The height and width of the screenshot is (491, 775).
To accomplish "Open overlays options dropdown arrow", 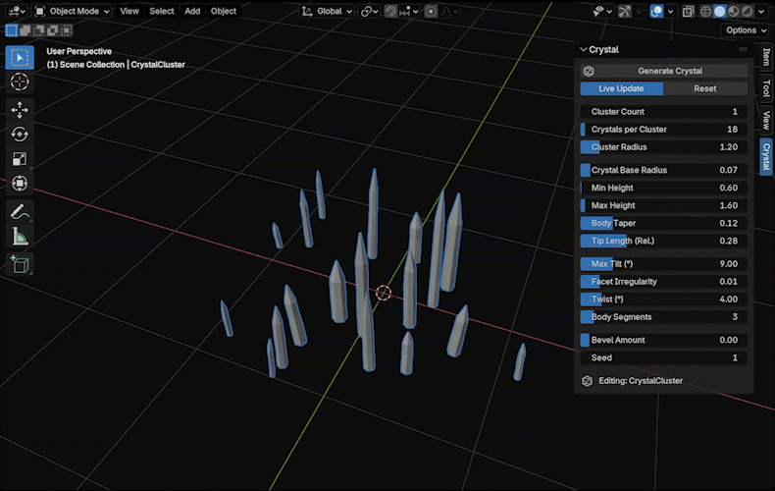I will coord(670,11).
